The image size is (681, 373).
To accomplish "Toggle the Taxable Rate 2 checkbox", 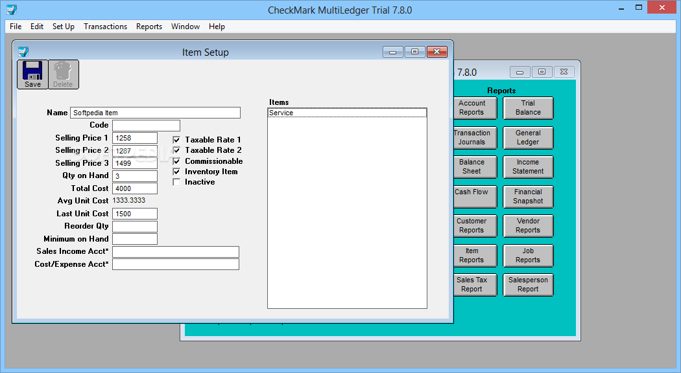I will [x=176, y=150].
